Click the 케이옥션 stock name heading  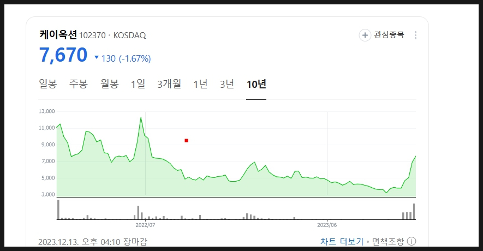(x=58, y=34)
